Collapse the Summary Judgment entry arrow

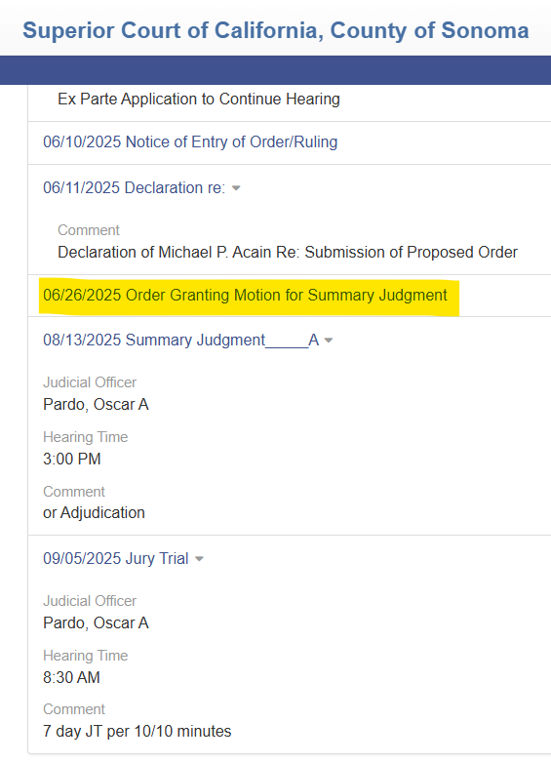click(x=329, y=341)
